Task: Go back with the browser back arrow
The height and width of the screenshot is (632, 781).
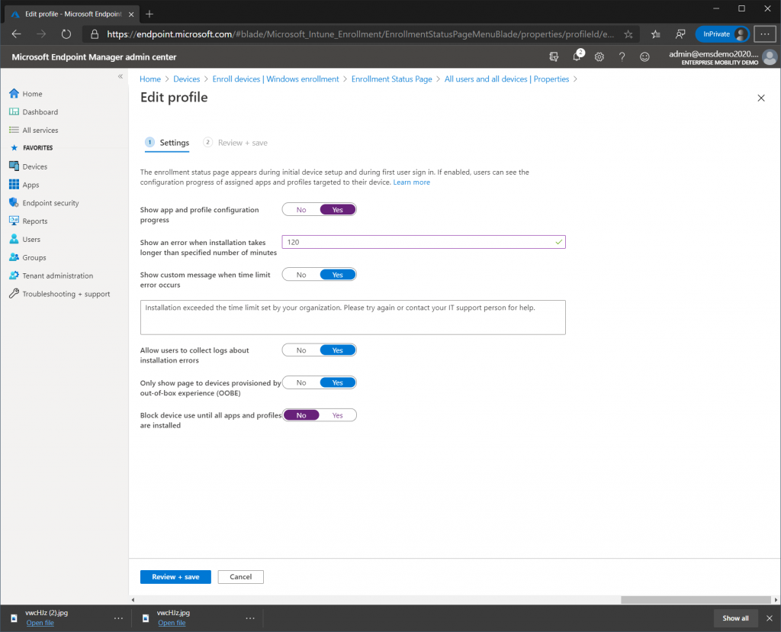Action: [17, 34]
